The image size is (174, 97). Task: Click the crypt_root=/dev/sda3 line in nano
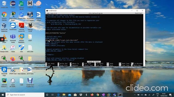[62, 40]
